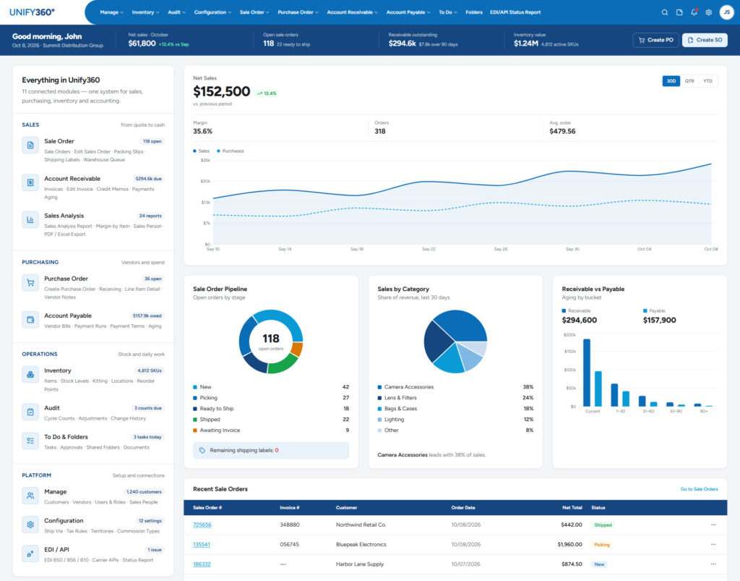Click the Northwind Retail Co. customer cell
Viewport: 740px width, 581px height.
[361, 525]
